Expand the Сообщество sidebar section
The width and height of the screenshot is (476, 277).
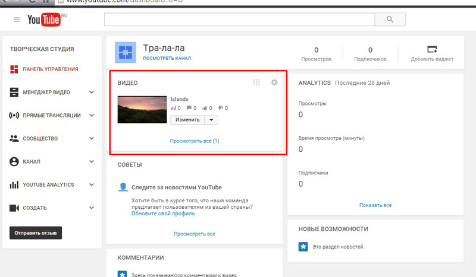pos(92,139)
